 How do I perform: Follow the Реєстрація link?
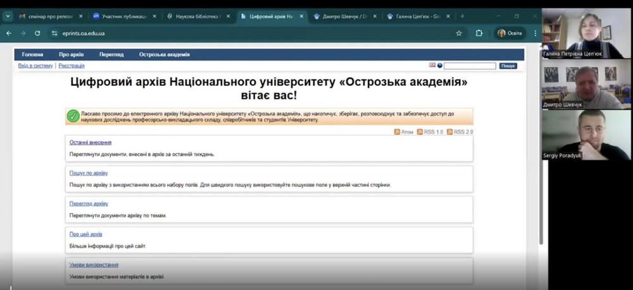pyautogui.click(x=72, y=66)
